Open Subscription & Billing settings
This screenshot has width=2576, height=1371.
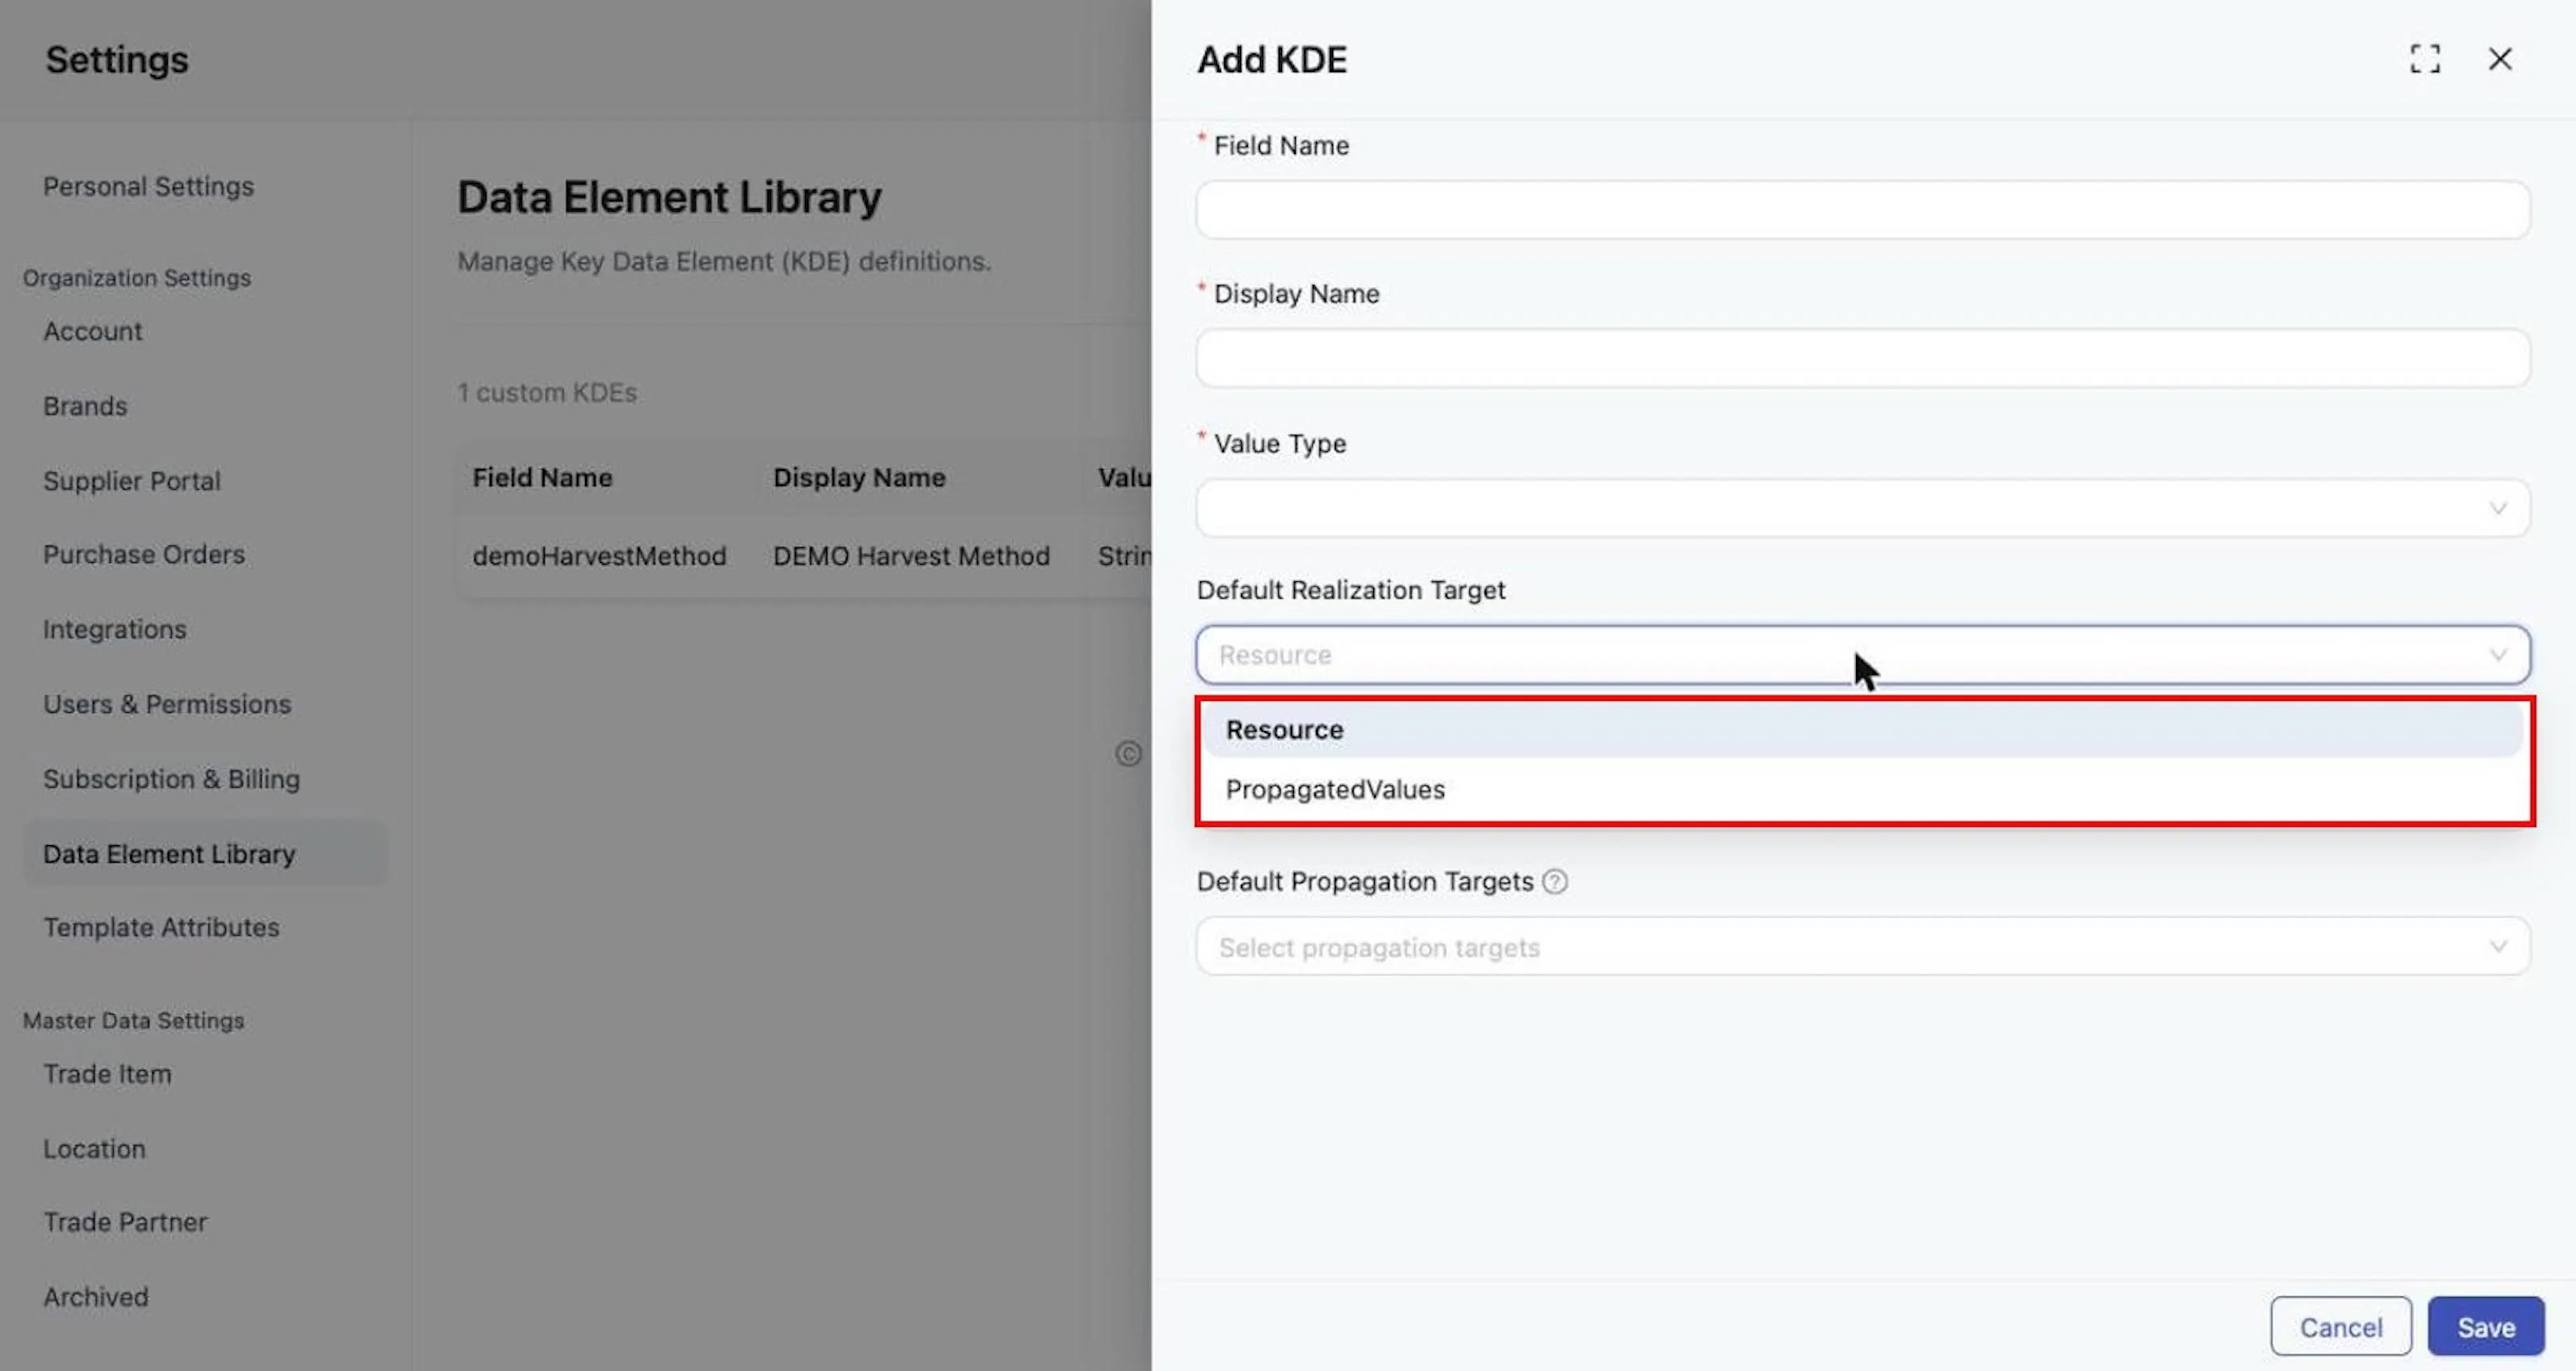coord(171,779)
